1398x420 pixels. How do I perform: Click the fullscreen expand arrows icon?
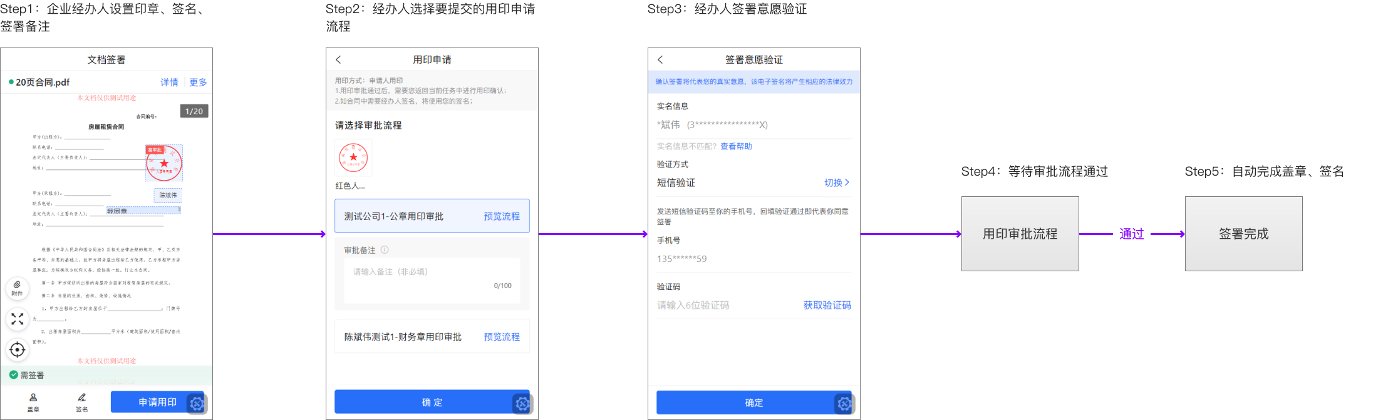18,319
